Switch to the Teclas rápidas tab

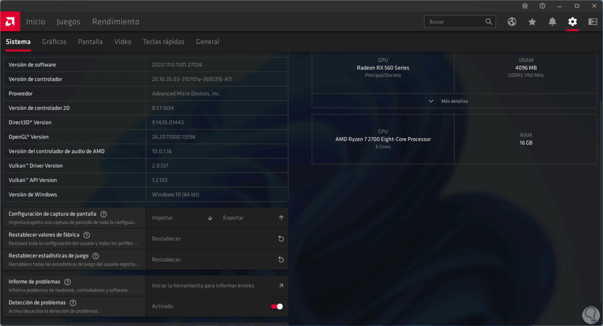point(164,42)
